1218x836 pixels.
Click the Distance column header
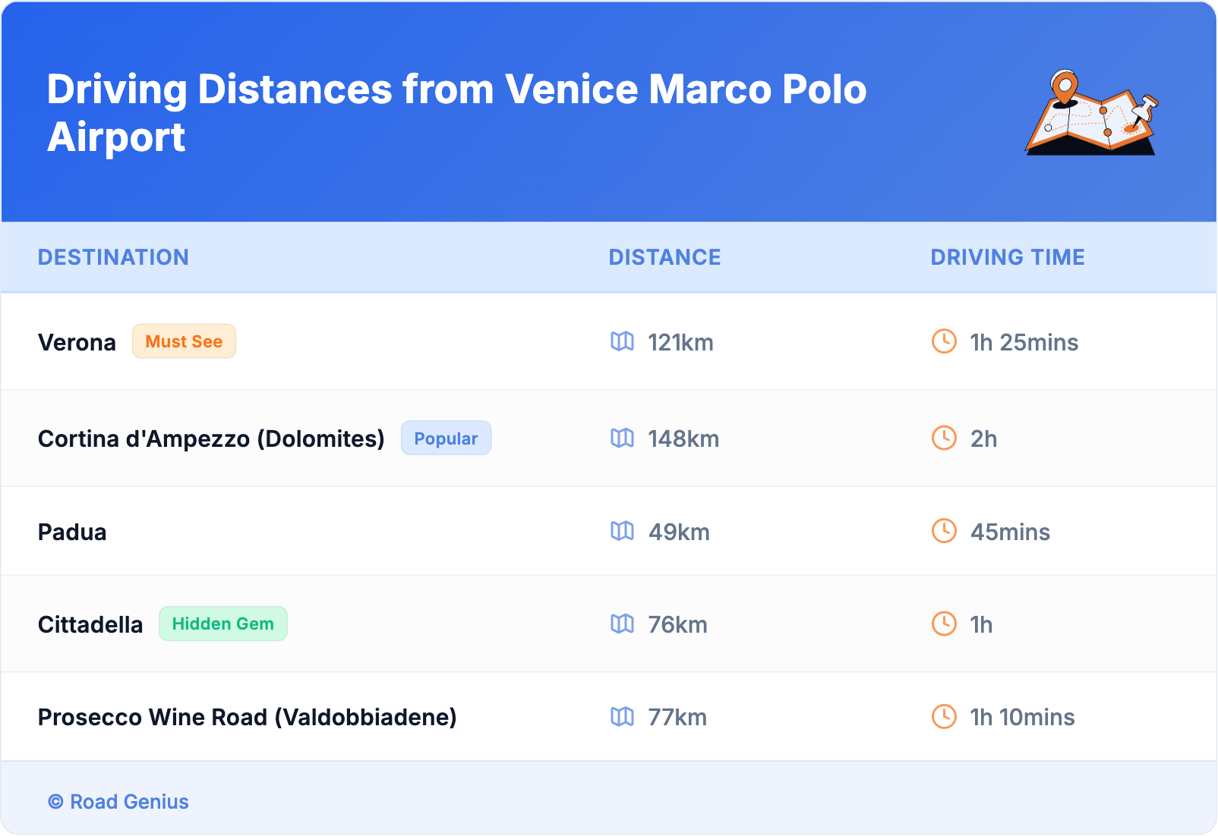664,257
